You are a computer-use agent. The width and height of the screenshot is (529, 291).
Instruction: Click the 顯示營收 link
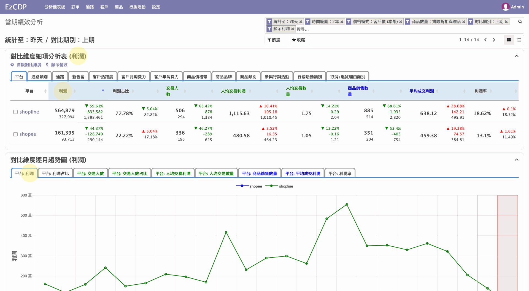pyautogui.click(x=59, y=65)
